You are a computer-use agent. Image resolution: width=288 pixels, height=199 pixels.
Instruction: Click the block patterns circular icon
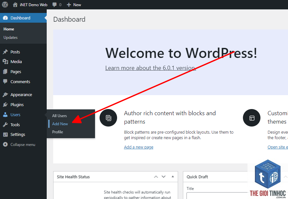click(108, 118)
